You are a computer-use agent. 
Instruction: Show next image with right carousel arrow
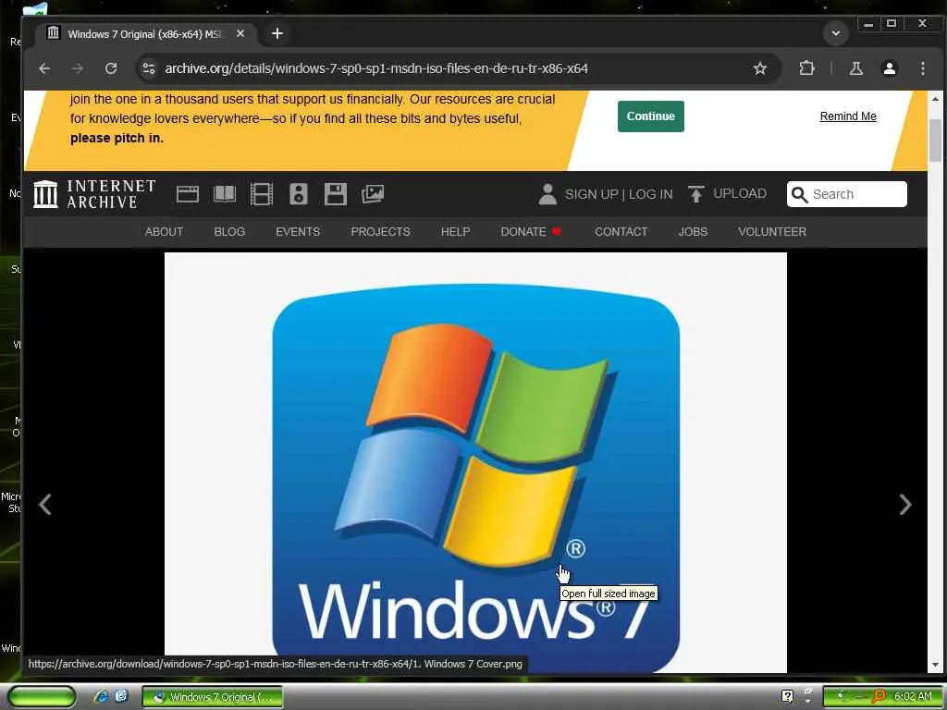904,505
